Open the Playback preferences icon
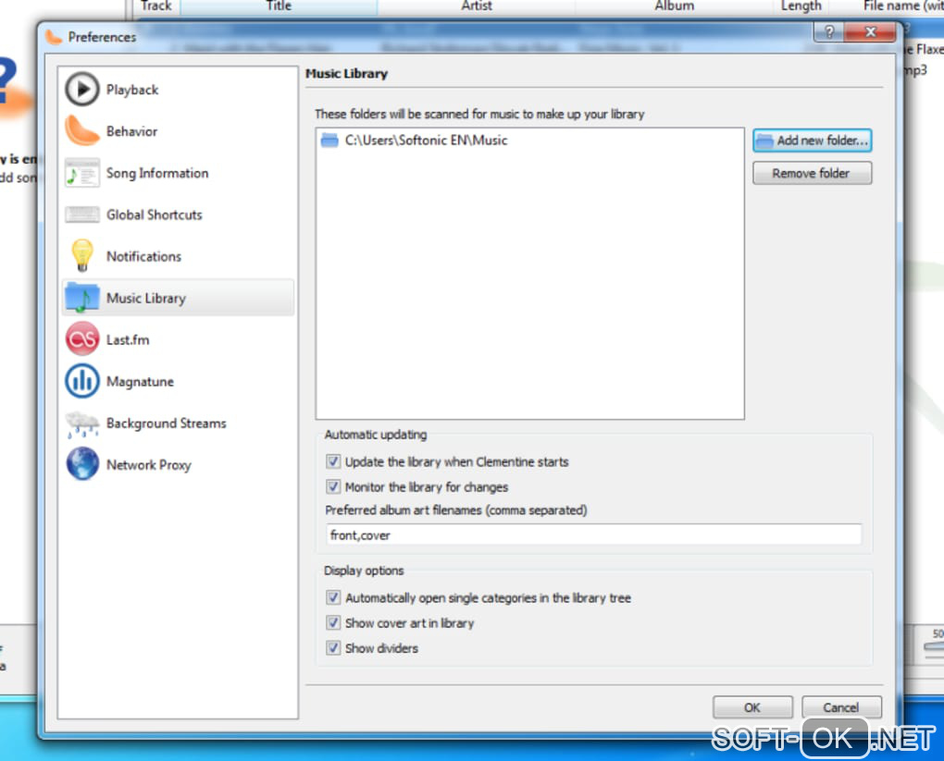 pyautogui.click(x=81, y=89)
